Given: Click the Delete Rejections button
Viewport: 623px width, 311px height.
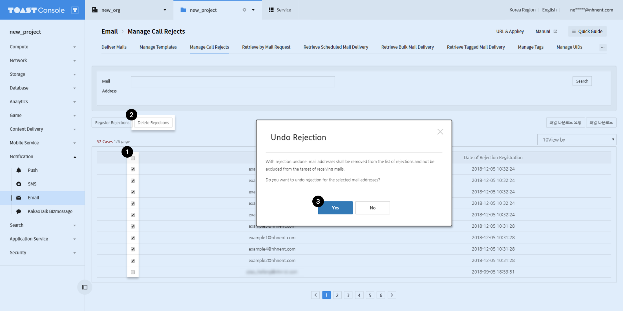Looking at the screenshot, I should 153,123.
